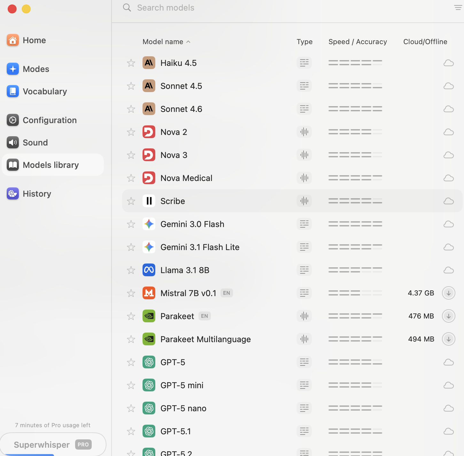The height and width of the screenshot is (456, 464).
Task: Open the filter menu icon at top right
Action: coord(458,8)
